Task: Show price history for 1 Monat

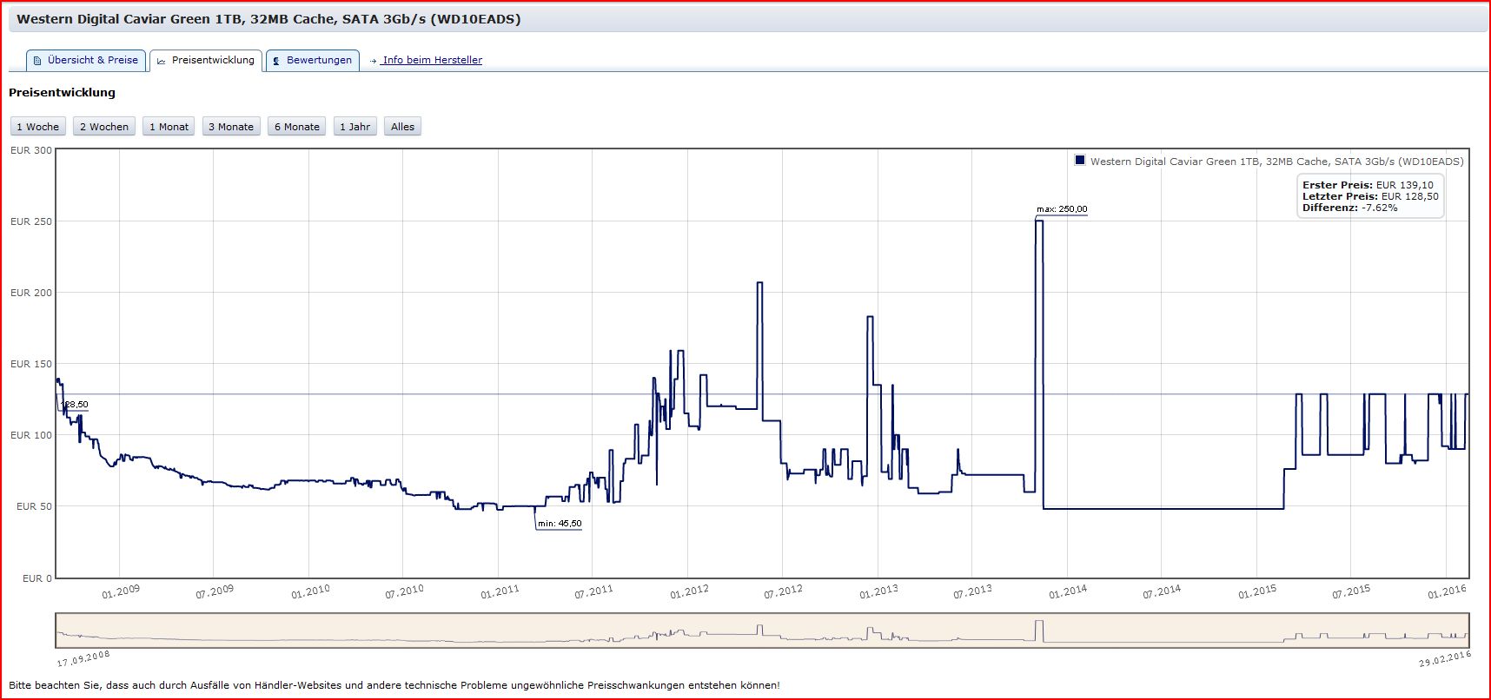Action: (169, 127)
